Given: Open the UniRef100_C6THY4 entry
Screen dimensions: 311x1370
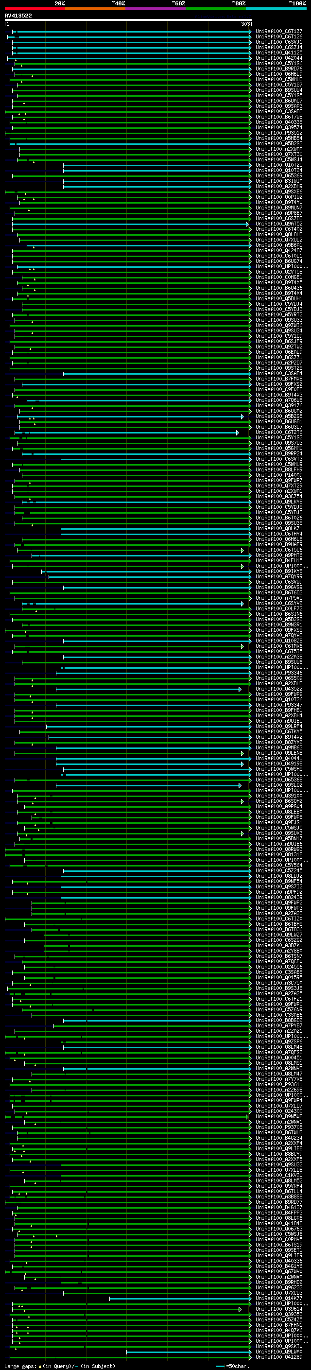Looking at the screenshot, I should (279, 534).
